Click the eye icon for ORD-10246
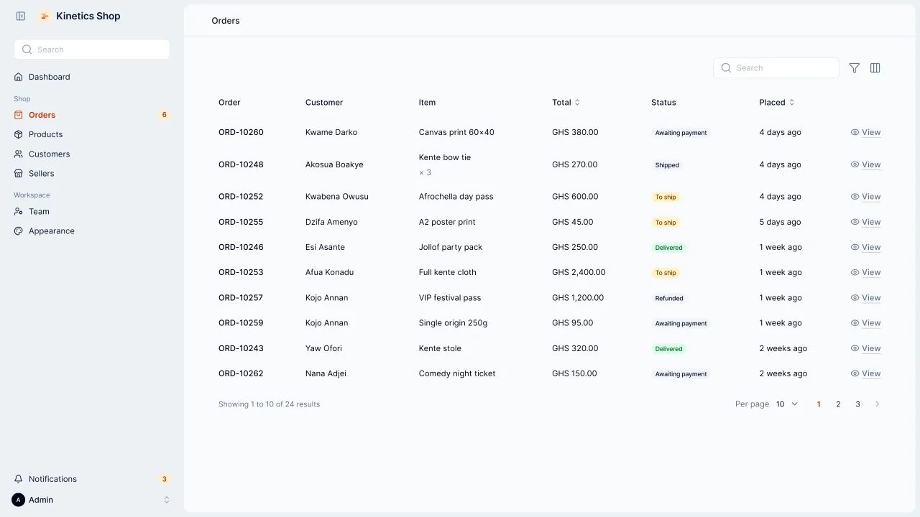 (855, 247)
